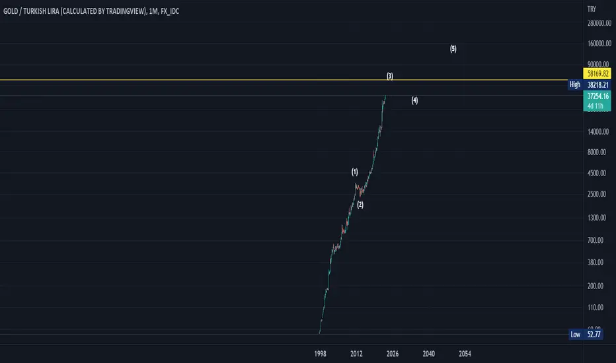Select the (4) Elliott wave label
This screenshot has width=616, height=363.
point(414,100)
